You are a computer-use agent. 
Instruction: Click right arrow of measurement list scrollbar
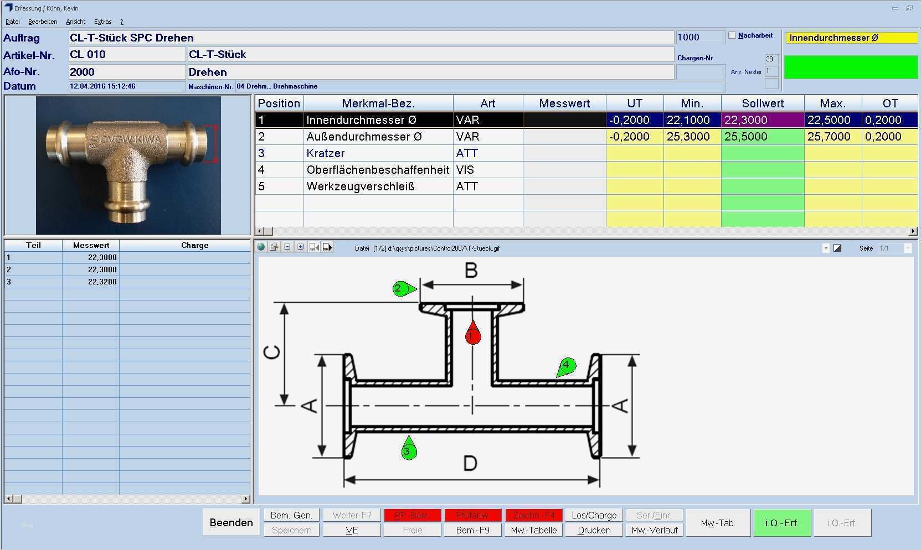click(246, 499)
